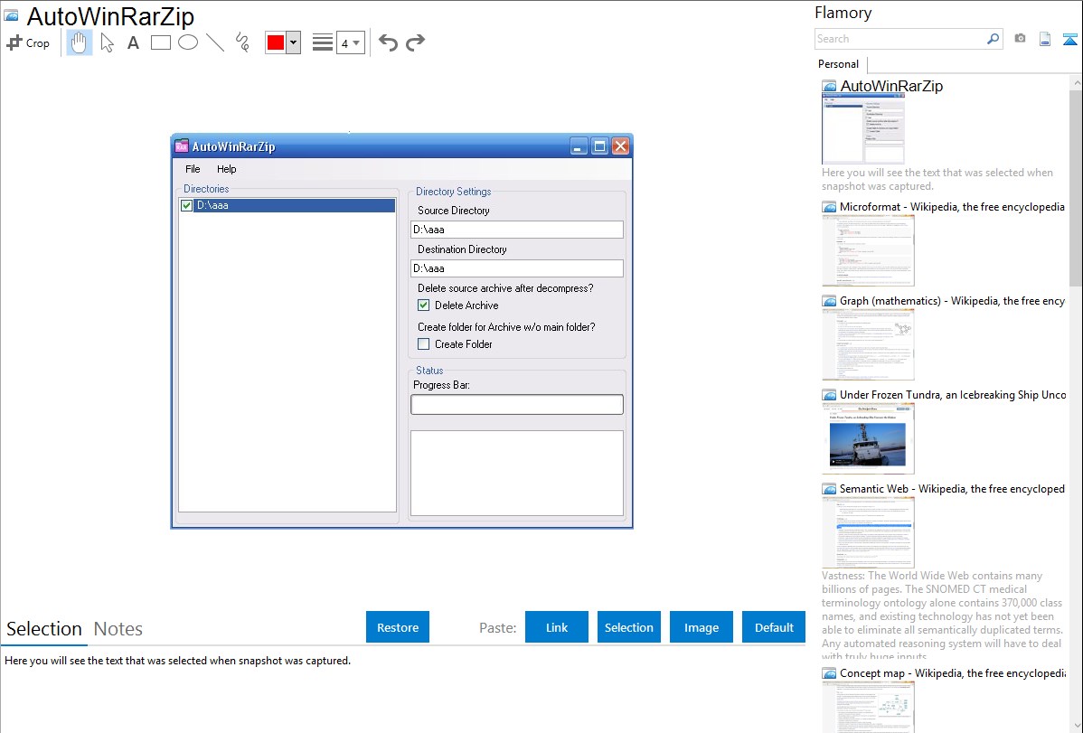Click the Paste Link button

[557, 627]
